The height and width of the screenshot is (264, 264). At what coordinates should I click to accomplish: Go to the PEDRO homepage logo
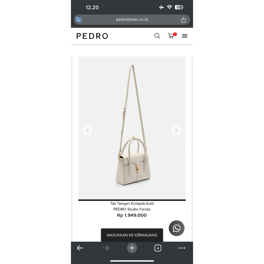tap(92, 36)
